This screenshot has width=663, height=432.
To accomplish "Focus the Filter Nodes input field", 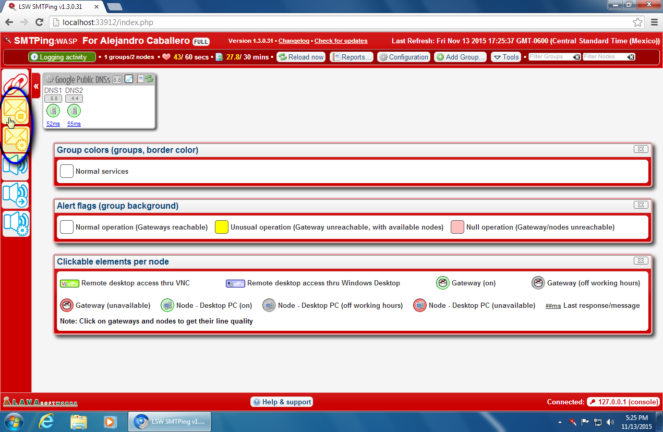I will click(605, 57).
